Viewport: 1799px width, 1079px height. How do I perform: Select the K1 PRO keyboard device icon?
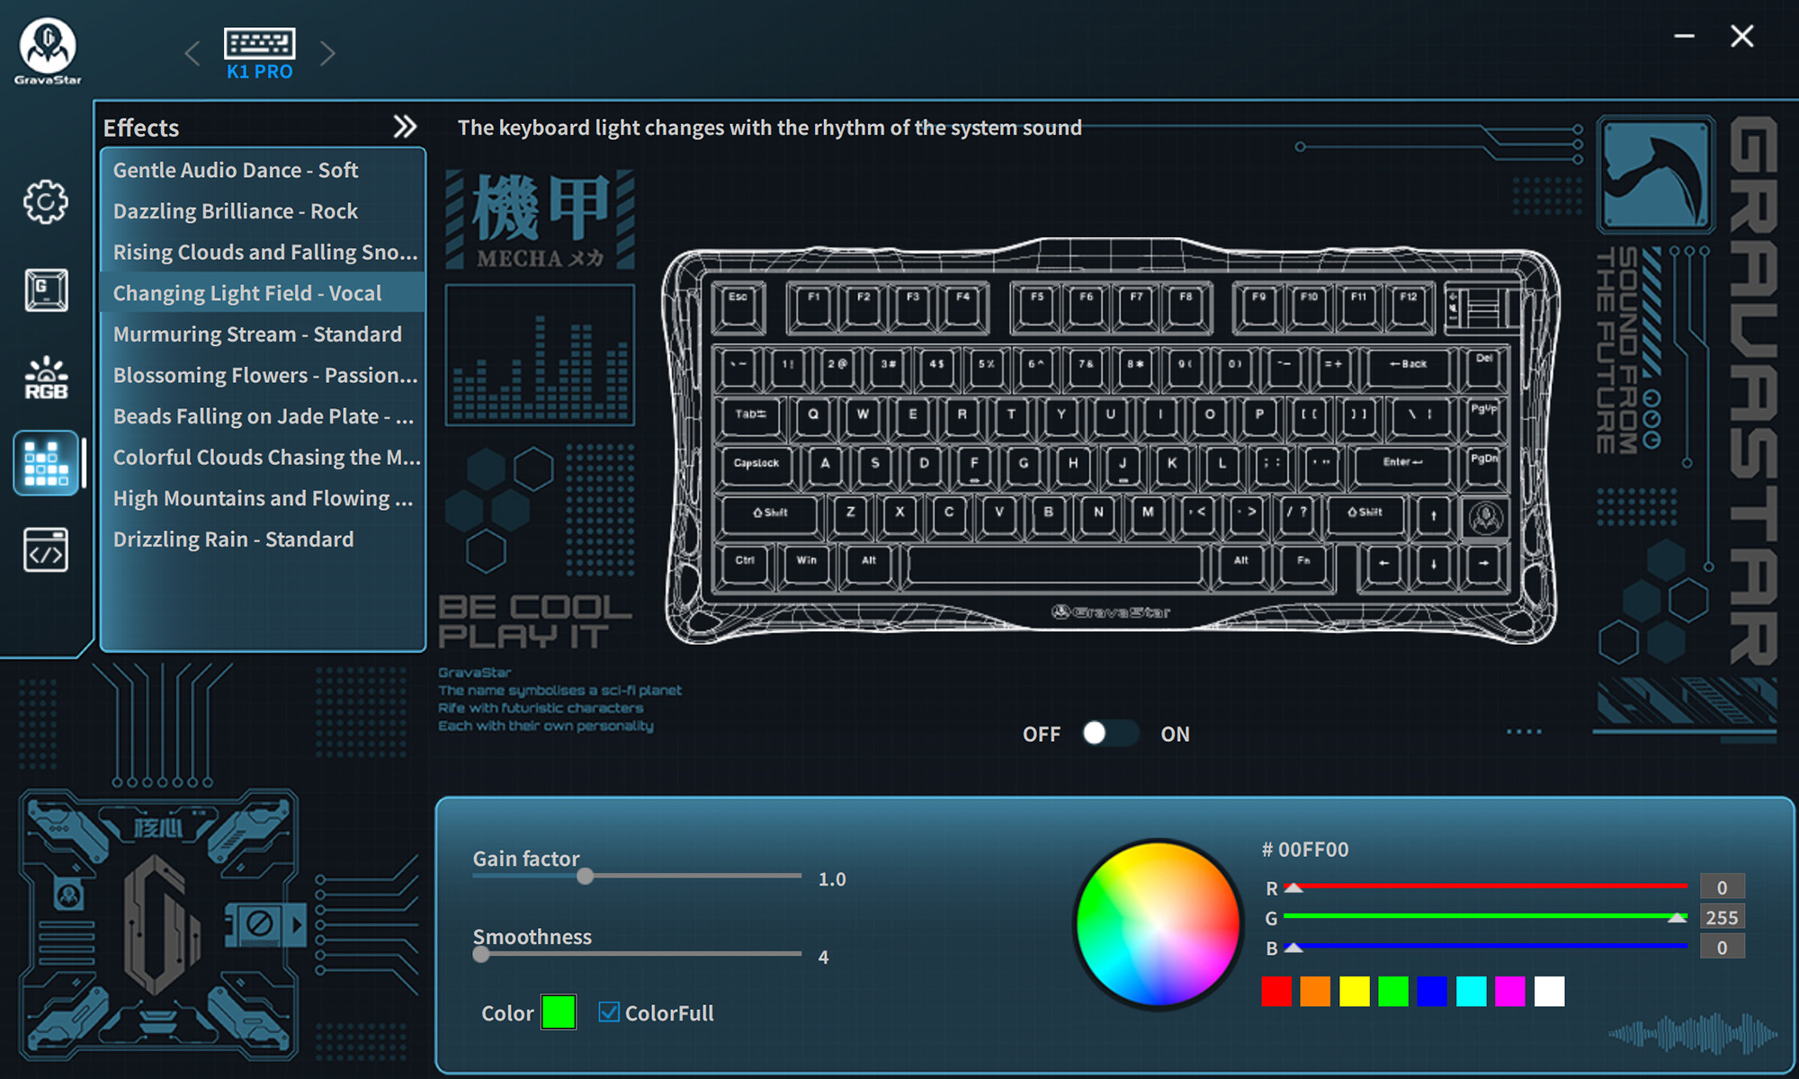pos(259,53)
